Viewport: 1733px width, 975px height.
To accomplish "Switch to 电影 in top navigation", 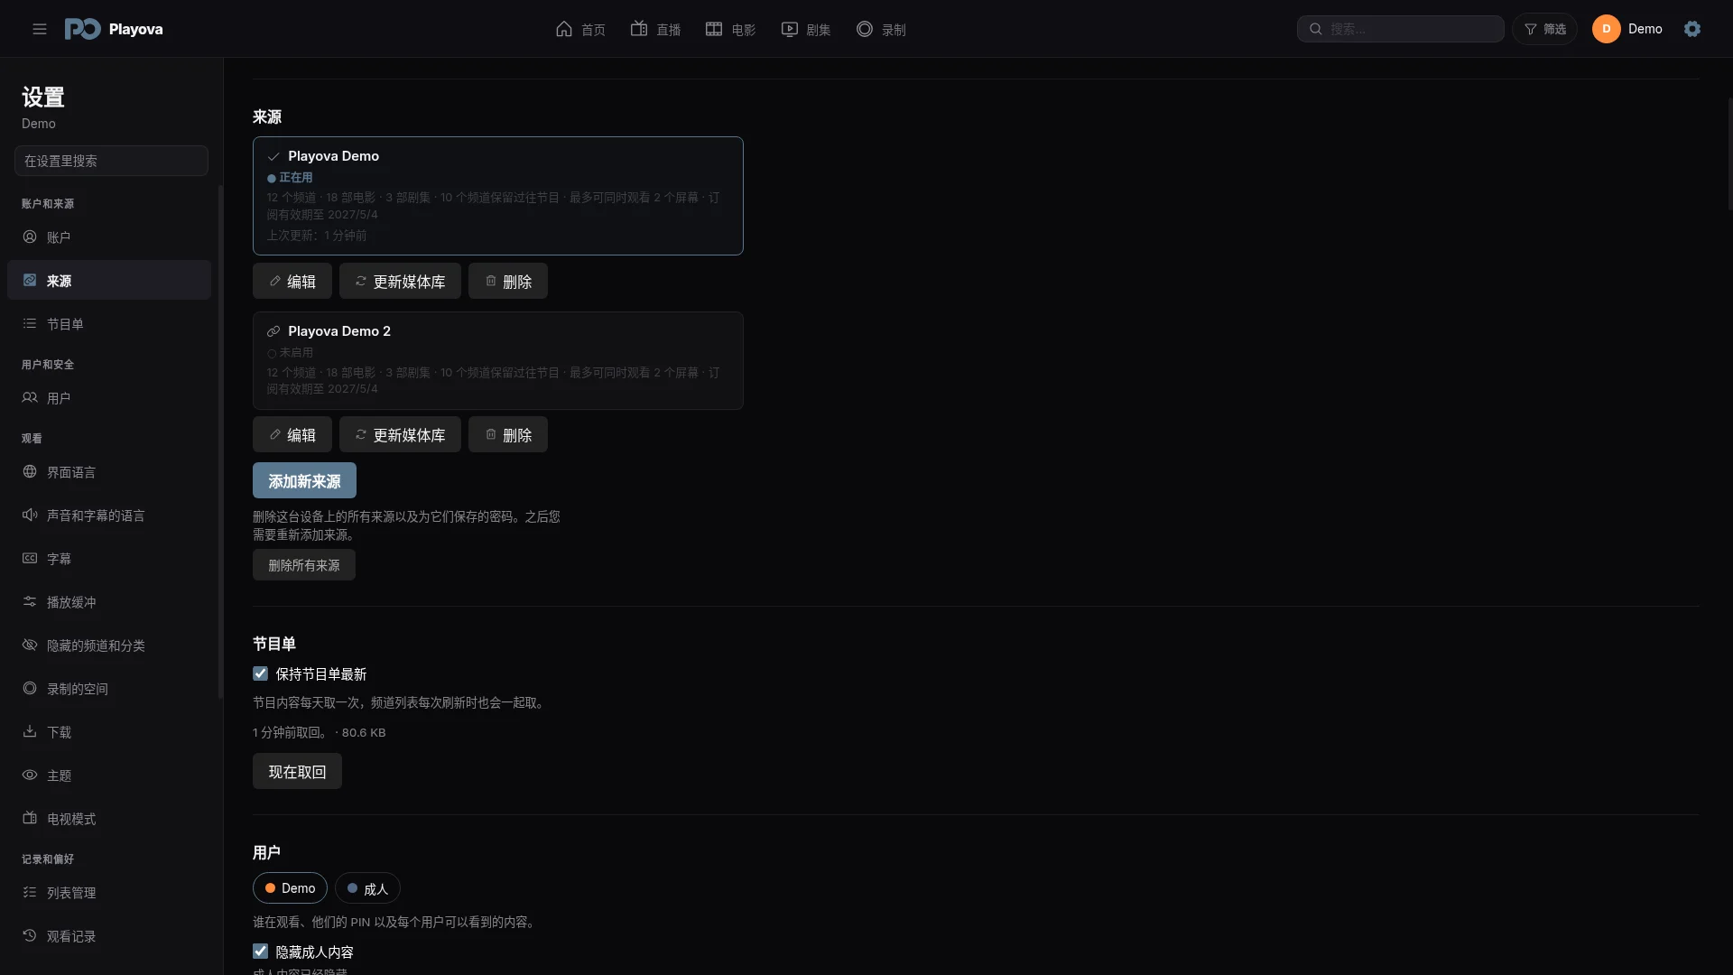I will click(x=730, y=29).
